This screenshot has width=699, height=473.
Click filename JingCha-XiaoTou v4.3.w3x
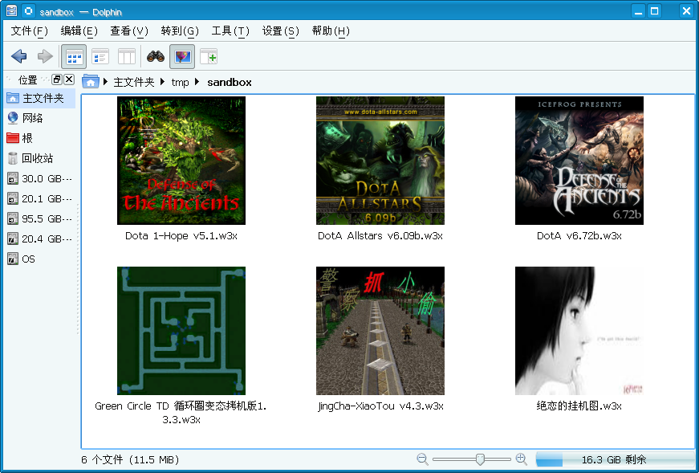380,406
